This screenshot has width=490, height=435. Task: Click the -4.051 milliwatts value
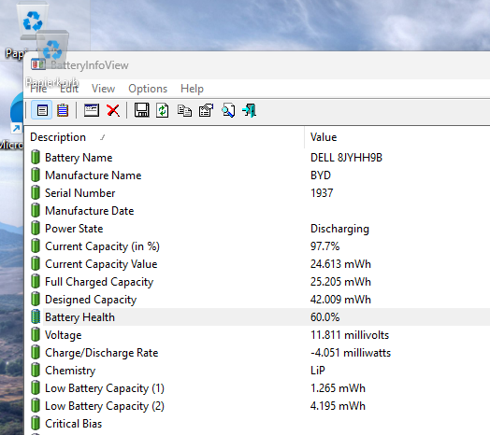click(x=351, y=353)
